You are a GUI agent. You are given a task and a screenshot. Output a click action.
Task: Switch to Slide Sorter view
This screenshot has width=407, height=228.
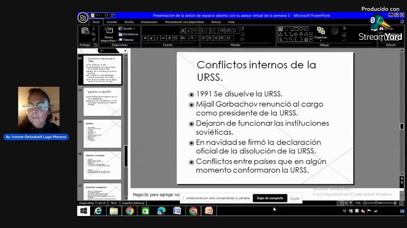click(346, 203)
